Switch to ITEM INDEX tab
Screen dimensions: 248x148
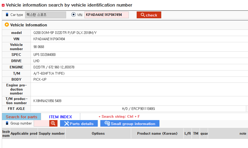point(60,117)
